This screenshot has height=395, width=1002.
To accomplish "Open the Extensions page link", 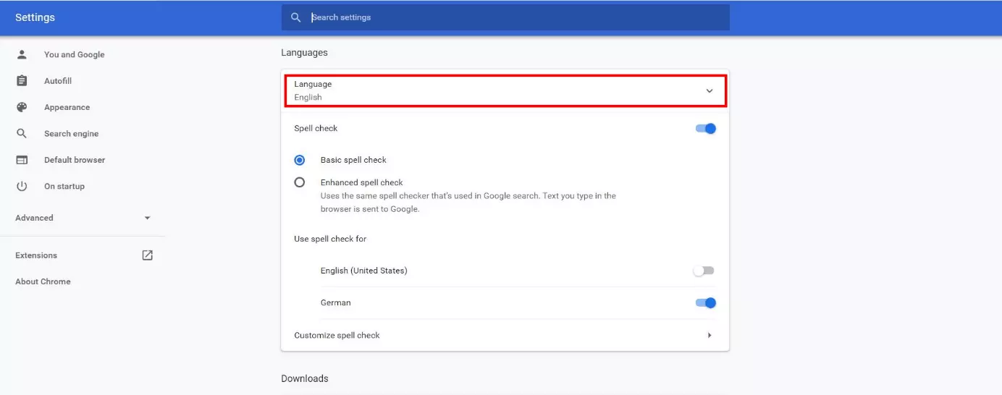I will (36, 255).
